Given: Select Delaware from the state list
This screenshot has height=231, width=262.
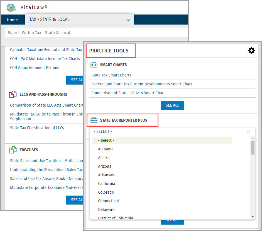Looking at the screenshot, I should coord(106,210).
